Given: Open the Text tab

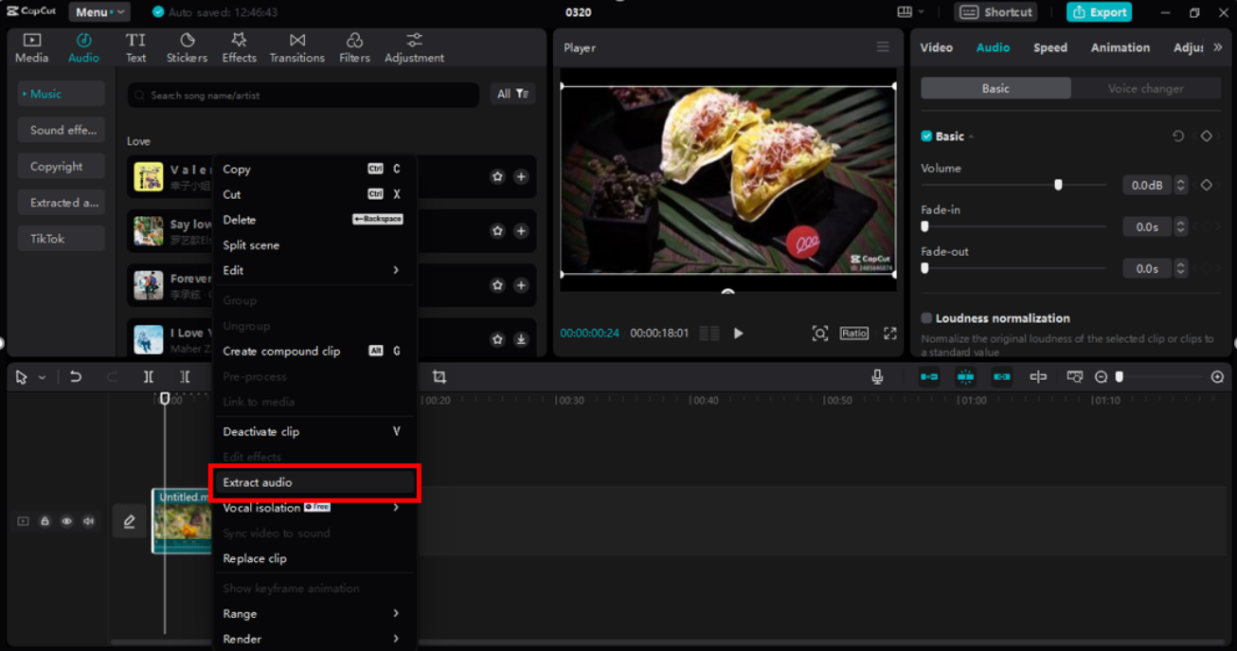Looking at the screenshot, I should (x=136, y=47).
